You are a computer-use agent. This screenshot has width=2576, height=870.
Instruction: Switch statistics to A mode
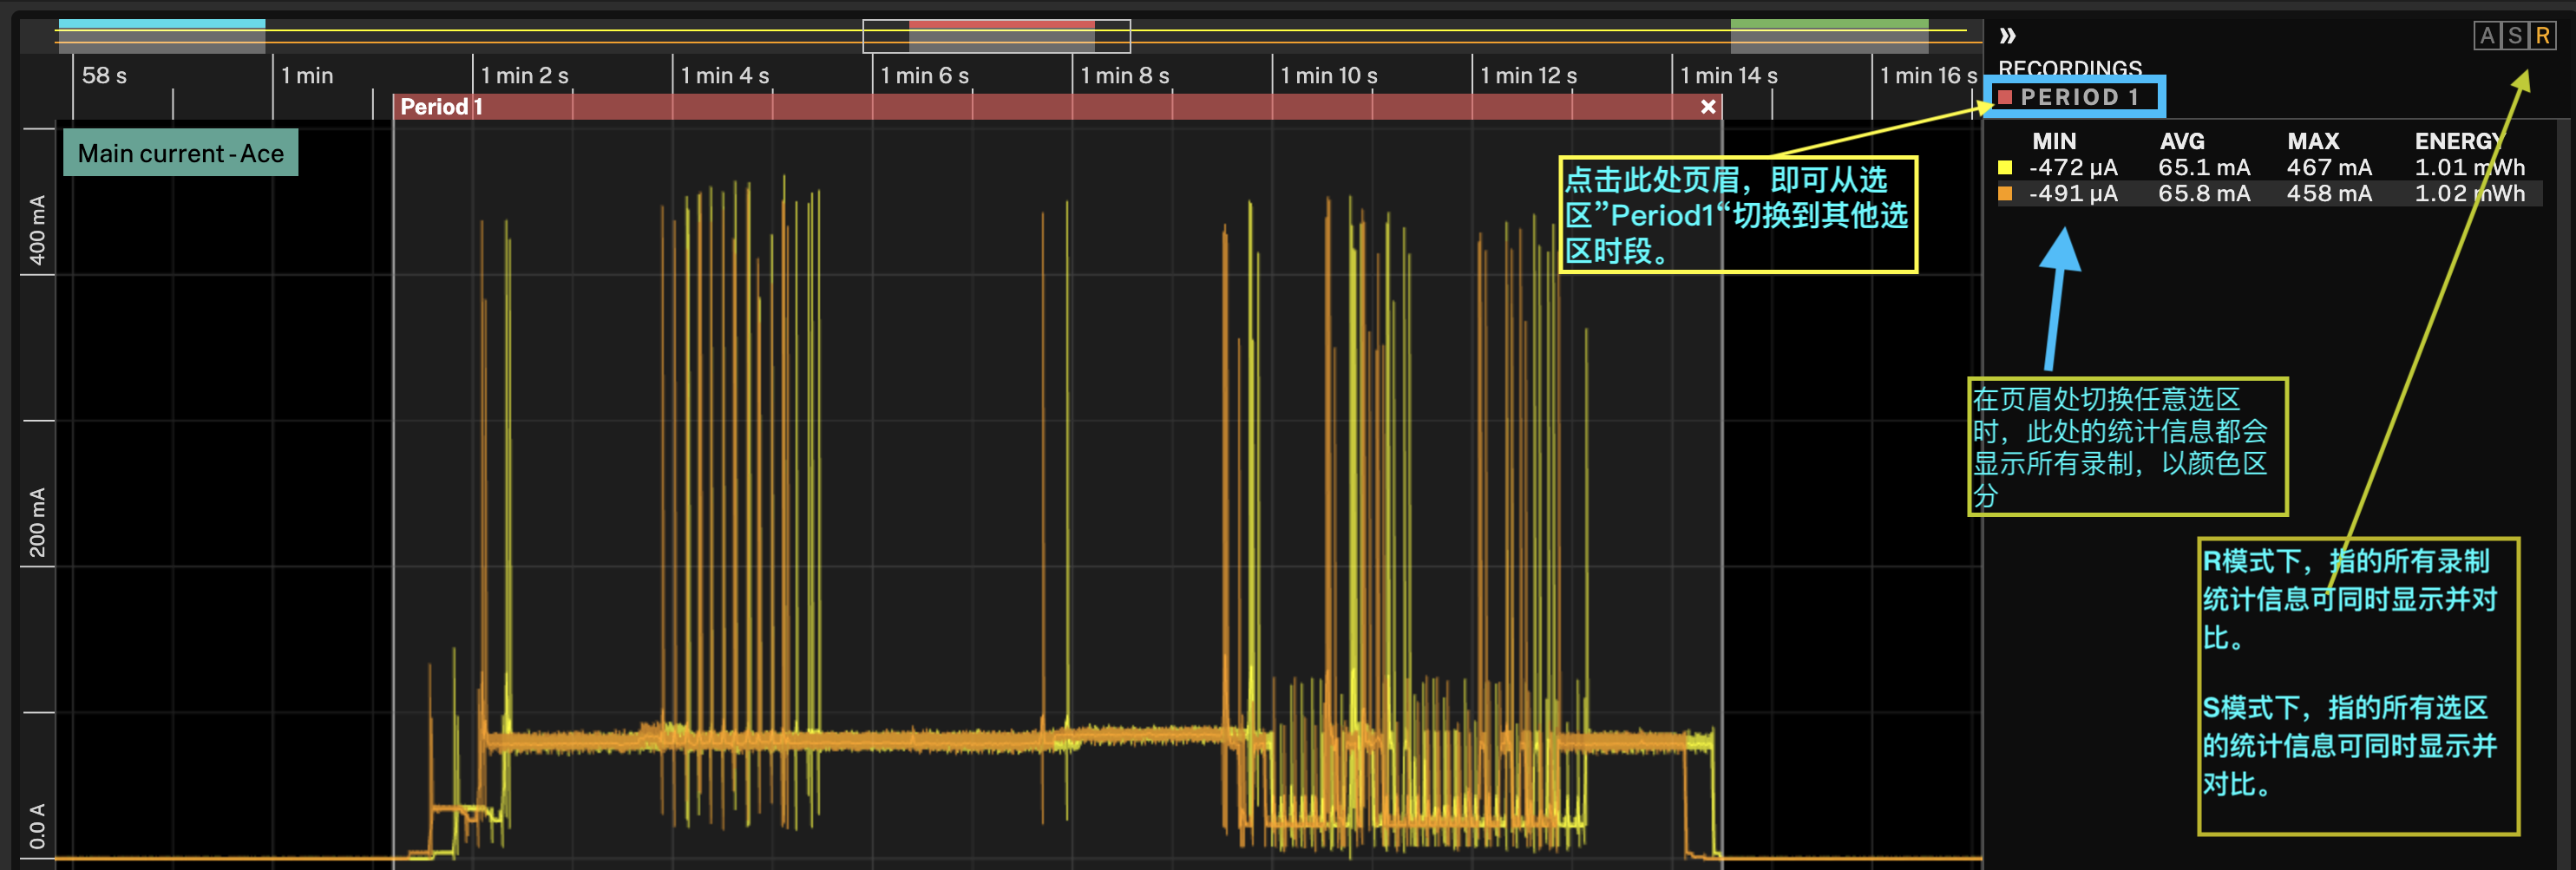2486,36
